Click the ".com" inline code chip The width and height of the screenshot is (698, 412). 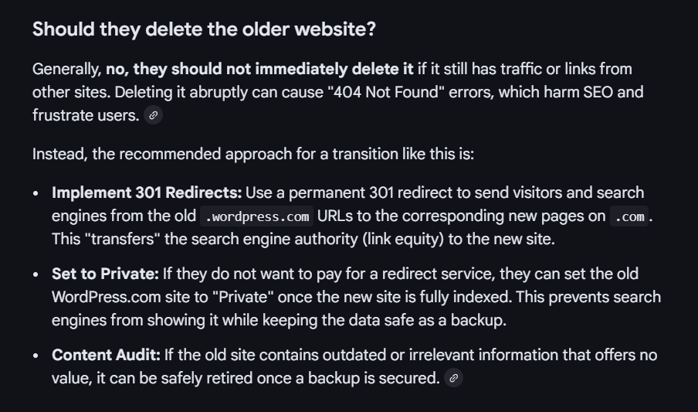(x=629, y=216)
